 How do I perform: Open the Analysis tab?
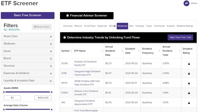[x=171, y=26]
